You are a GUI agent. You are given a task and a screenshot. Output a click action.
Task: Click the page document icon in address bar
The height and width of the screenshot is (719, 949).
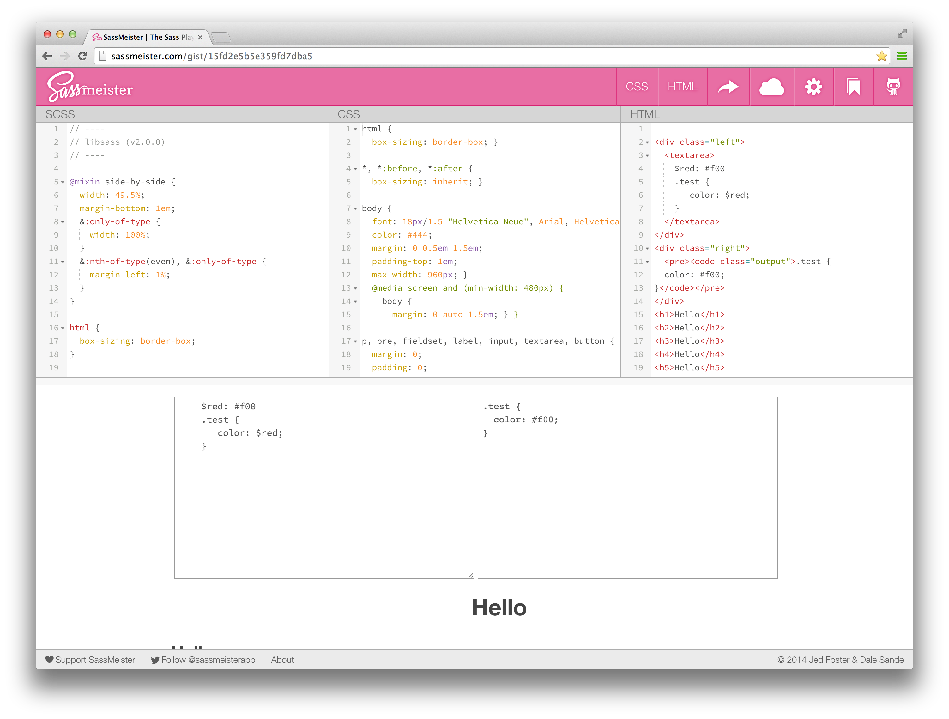point(103,56)
